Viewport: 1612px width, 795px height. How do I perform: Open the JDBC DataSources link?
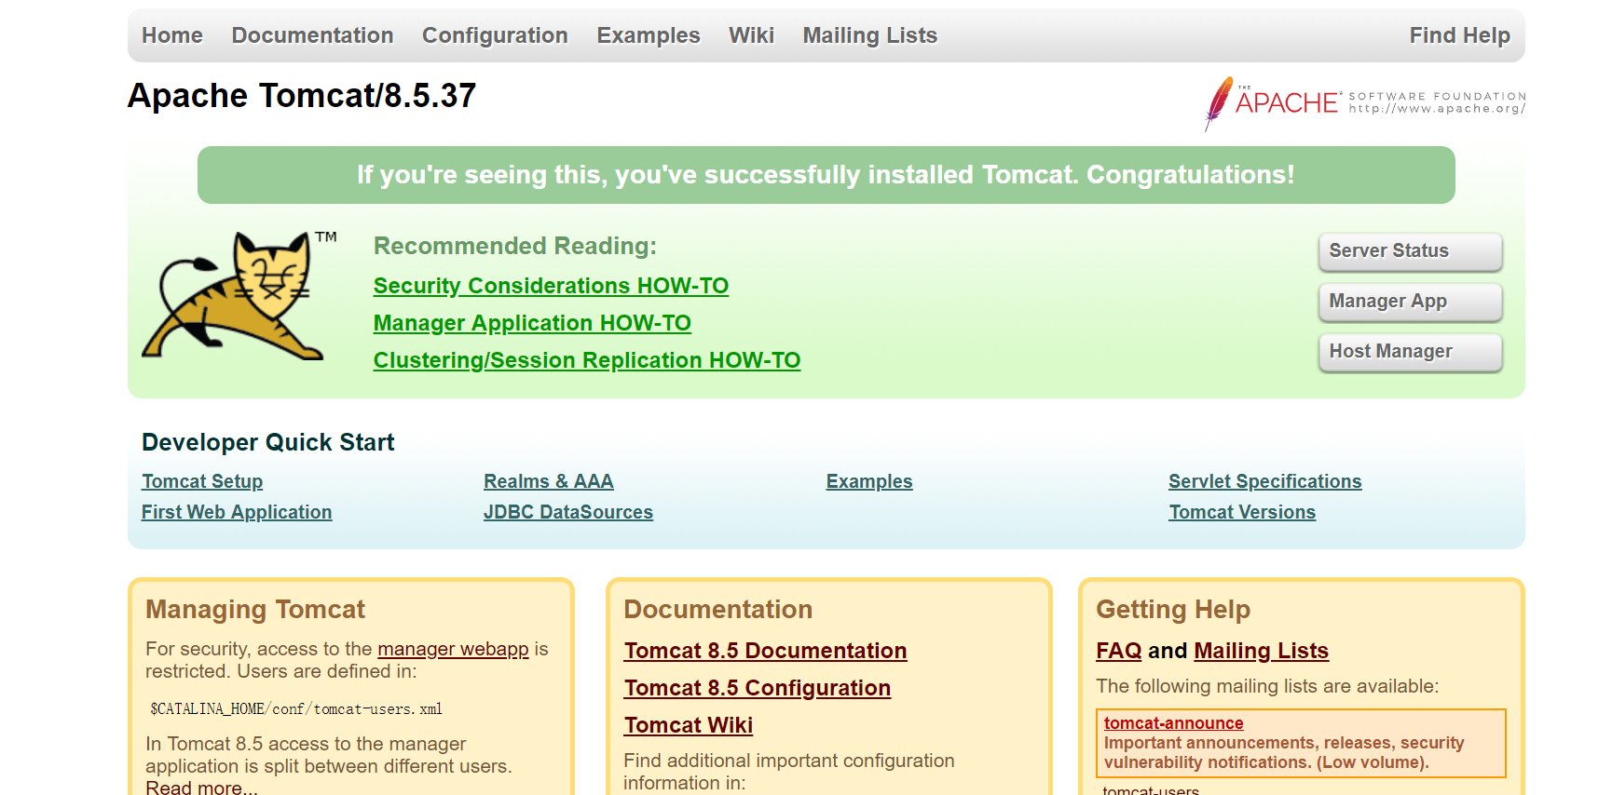(568, 512)
